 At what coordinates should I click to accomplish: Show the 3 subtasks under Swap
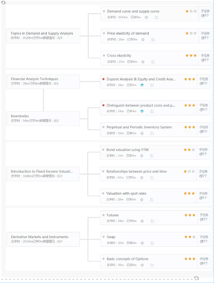(204, 239)
